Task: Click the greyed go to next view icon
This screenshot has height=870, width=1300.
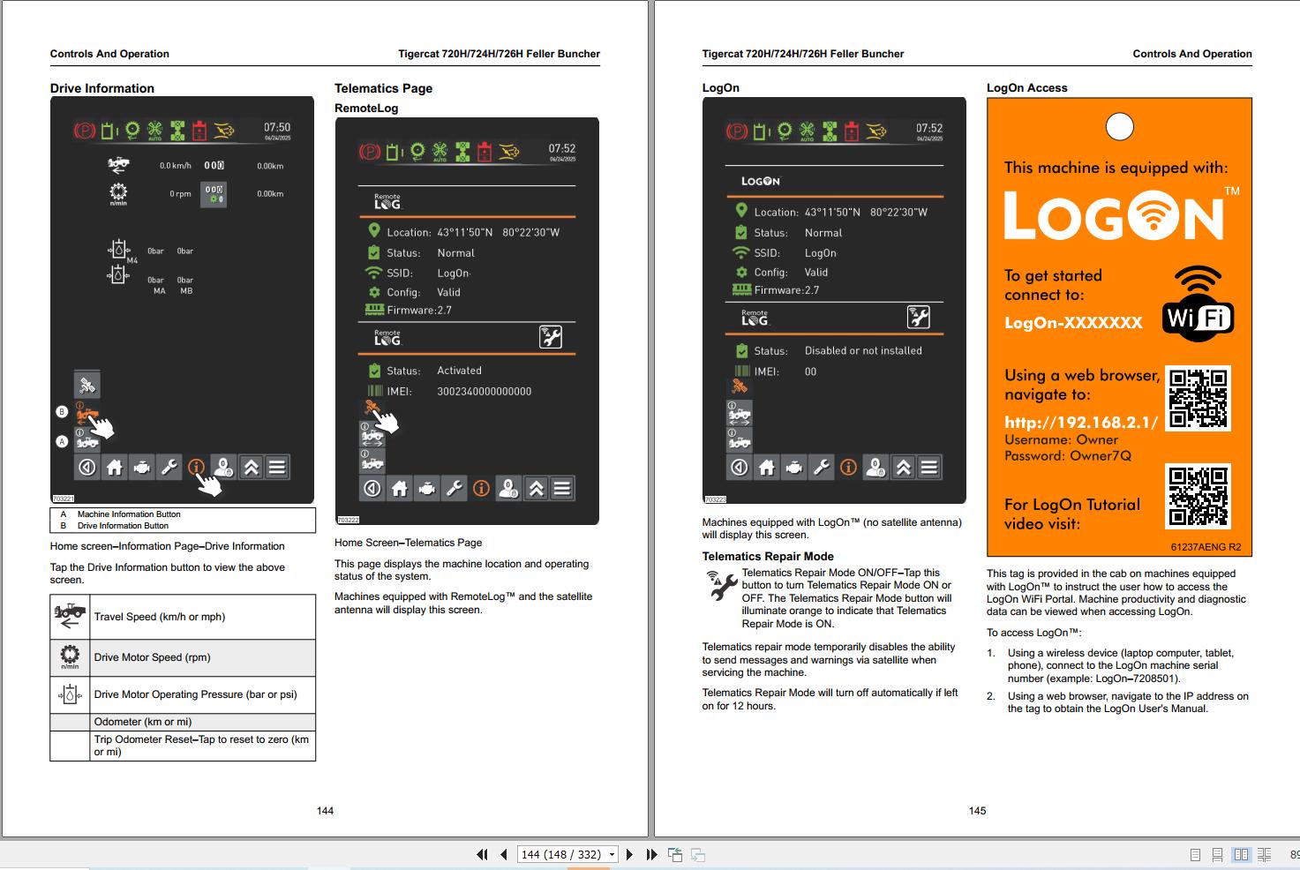Action: click(697, 854)
